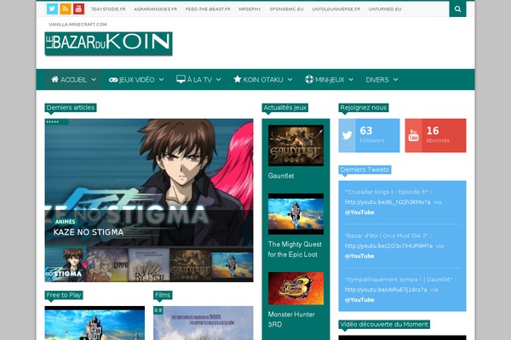Select the Campione slider thumbnail
511x340 pixels.
pyautogui.click(x=107, y=265)
